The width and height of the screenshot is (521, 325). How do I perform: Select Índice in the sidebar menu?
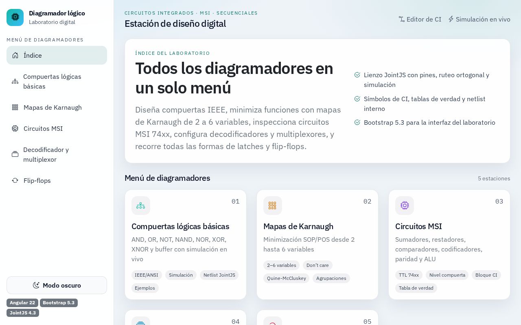(x=57, y=55)
